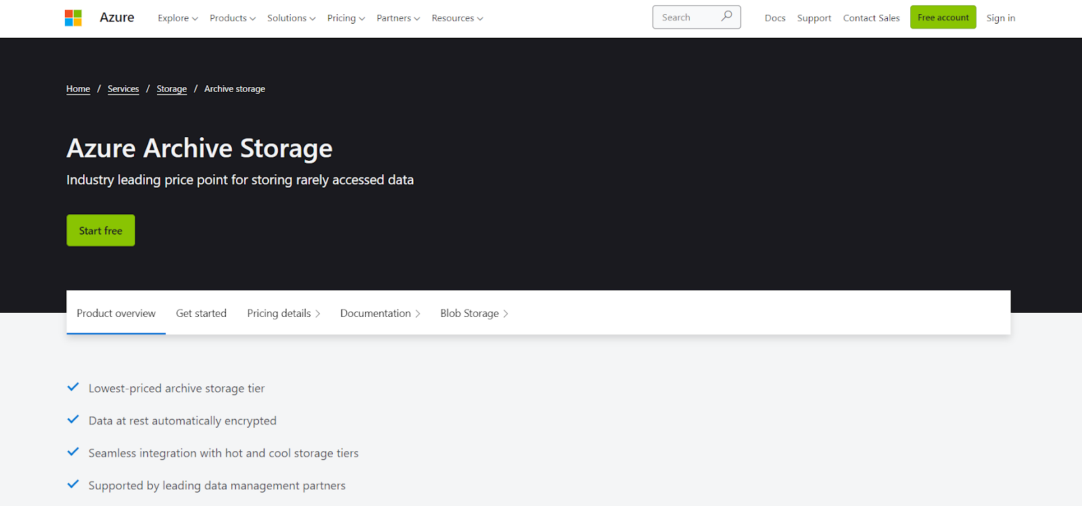Click the 'Azure Archive Storage' heading
The image size is (1082, 506).
pyautogui.click(x=199, y=148)
